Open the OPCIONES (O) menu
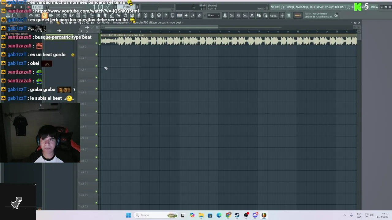The height and width of the screenshot is (220, 392). tap(342, 7)
